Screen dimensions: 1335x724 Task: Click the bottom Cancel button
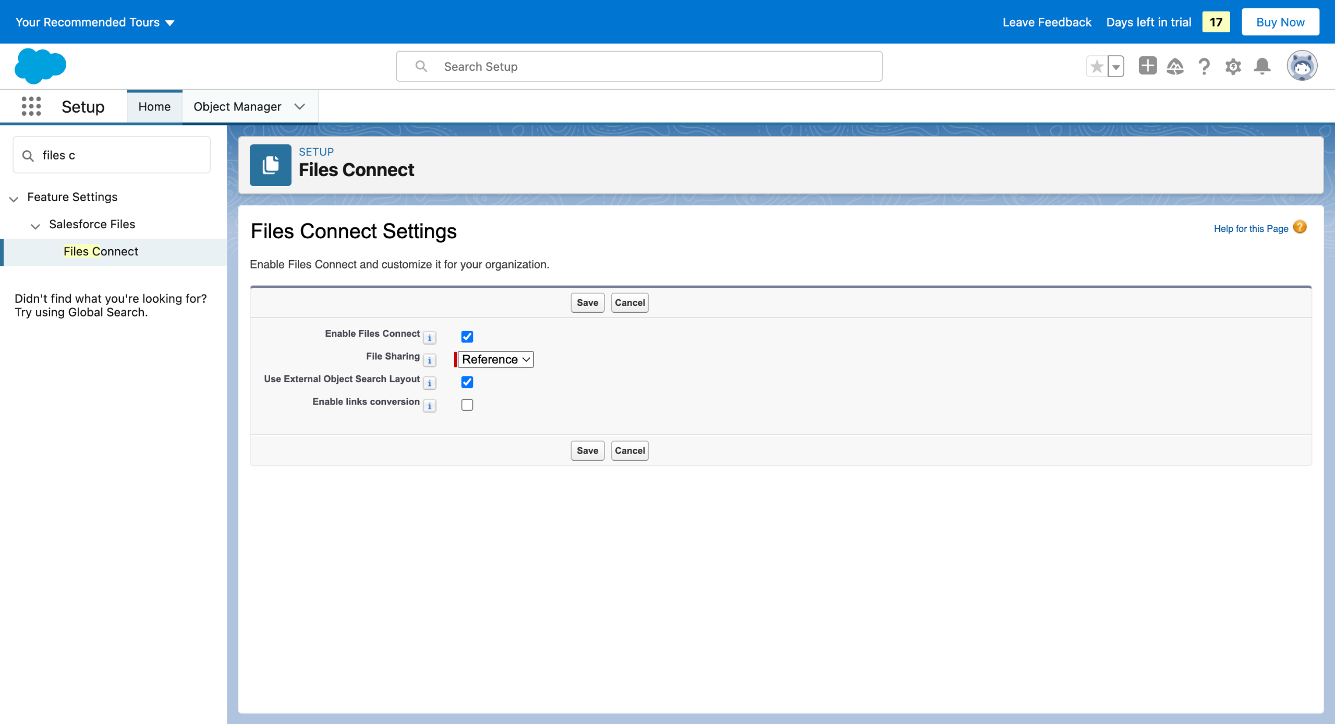point(629,450)
